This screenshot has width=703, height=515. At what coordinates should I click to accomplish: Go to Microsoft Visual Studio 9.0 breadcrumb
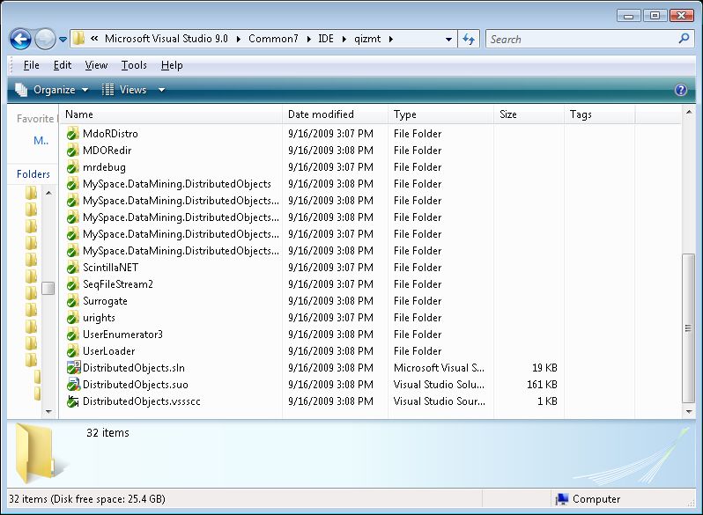point(166,39)
